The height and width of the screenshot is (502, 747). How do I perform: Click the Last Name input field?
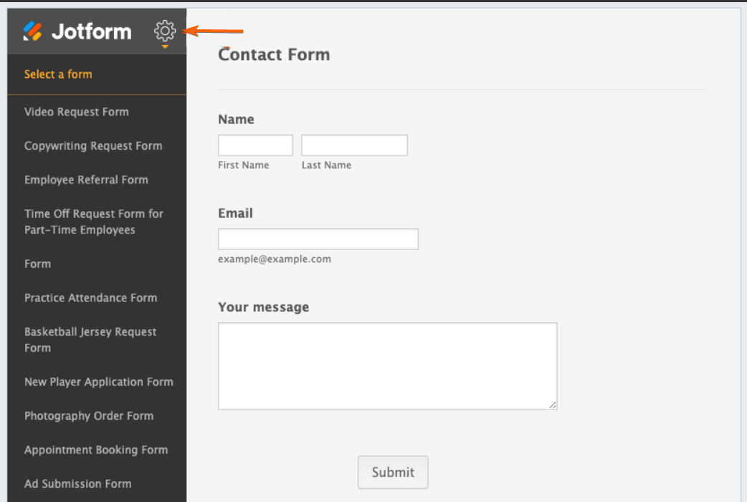(354, 145)
